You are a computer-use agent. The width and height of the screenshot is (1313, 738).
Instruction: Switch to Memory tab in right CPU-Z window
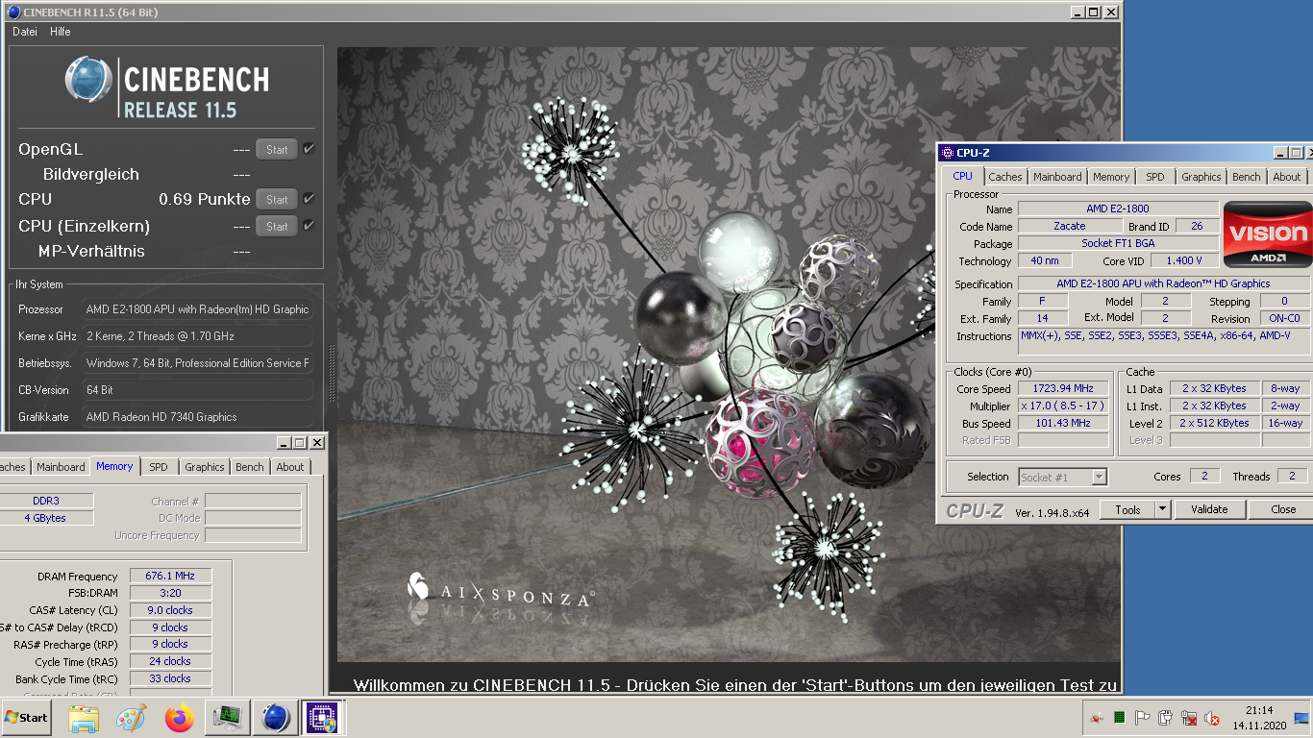1111,177
